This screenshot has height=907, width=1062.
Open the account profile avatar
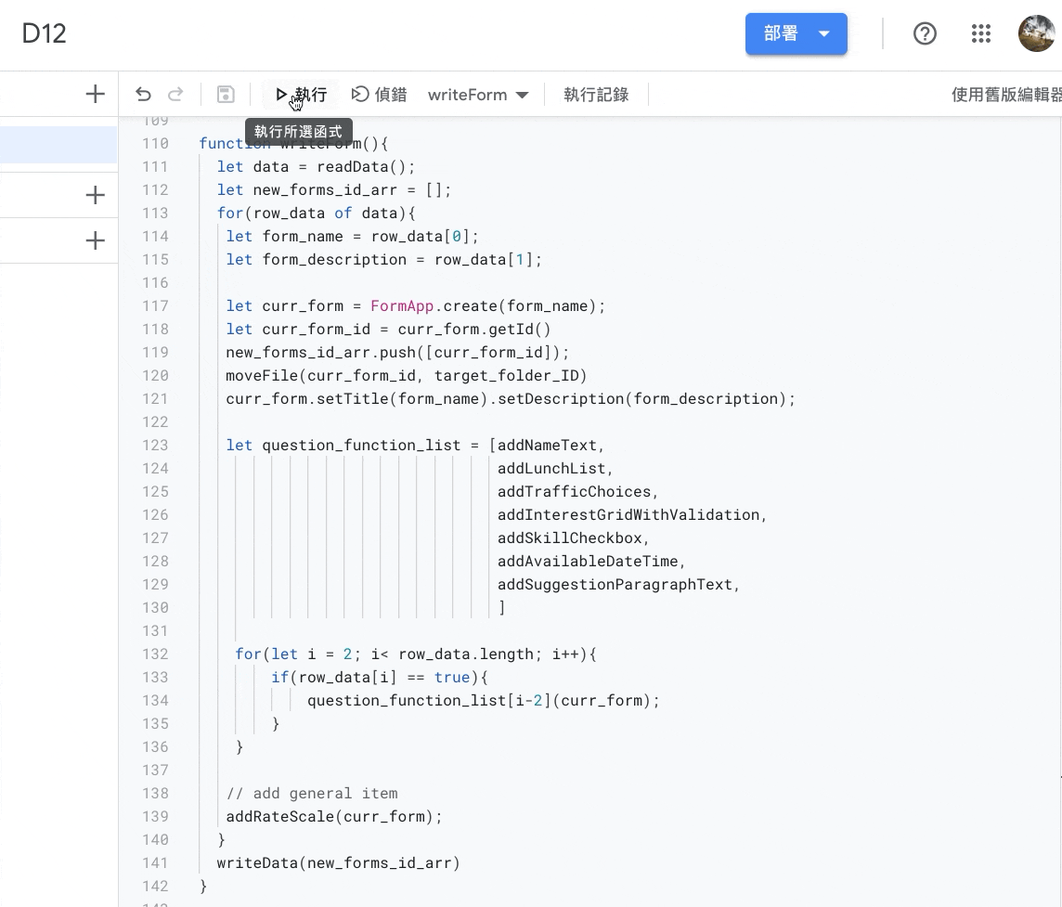point(1036,33)
